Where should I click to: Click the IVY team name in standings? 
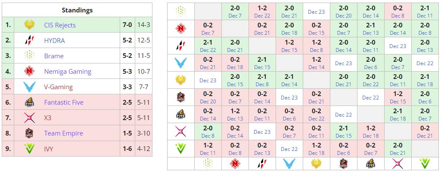[48, 148]
